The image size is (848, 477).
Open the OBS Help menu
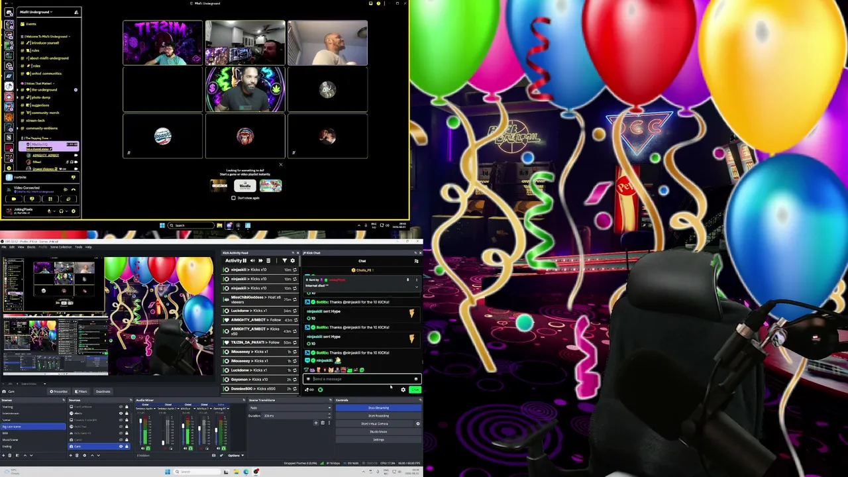(88, 247)
